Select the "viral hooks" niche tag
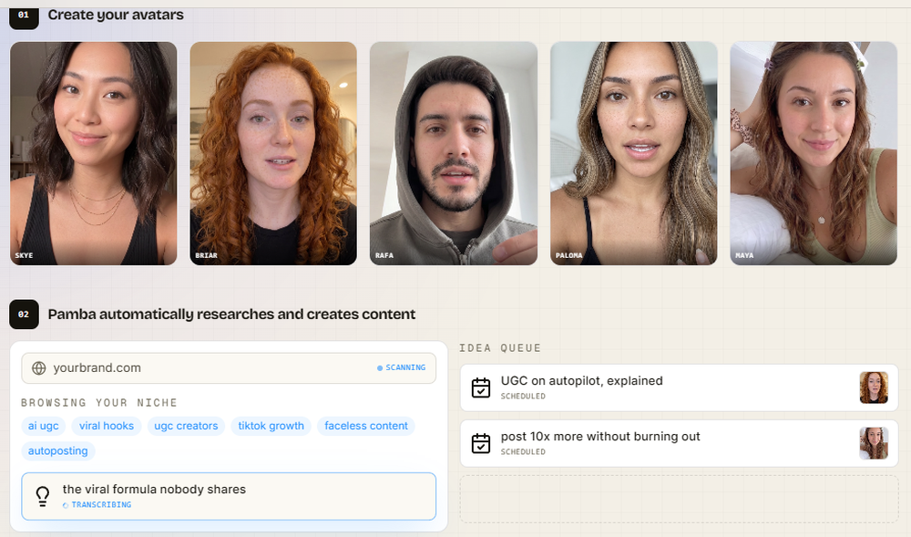 [107, 426]
